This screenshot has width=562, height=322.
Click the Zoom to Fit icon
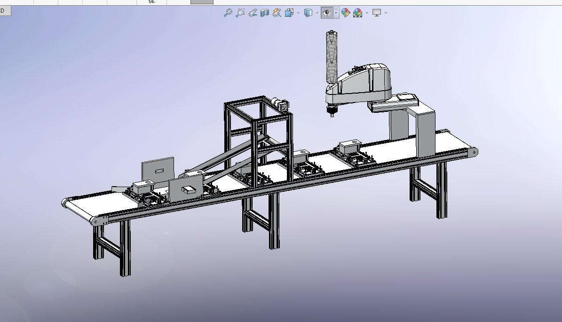click(228, 13)
